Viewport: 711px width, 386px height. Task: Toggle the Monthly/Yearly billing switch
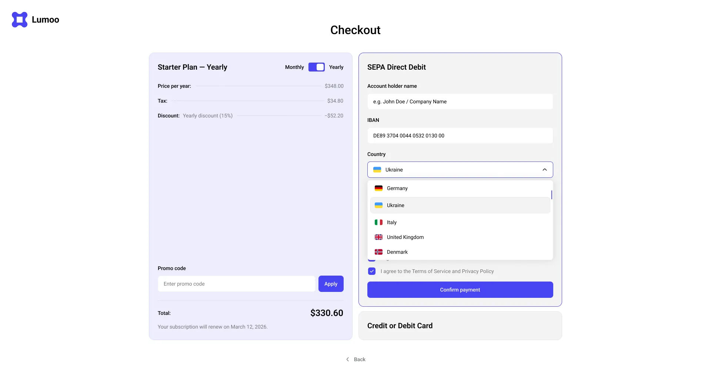(x=317, y=67)
